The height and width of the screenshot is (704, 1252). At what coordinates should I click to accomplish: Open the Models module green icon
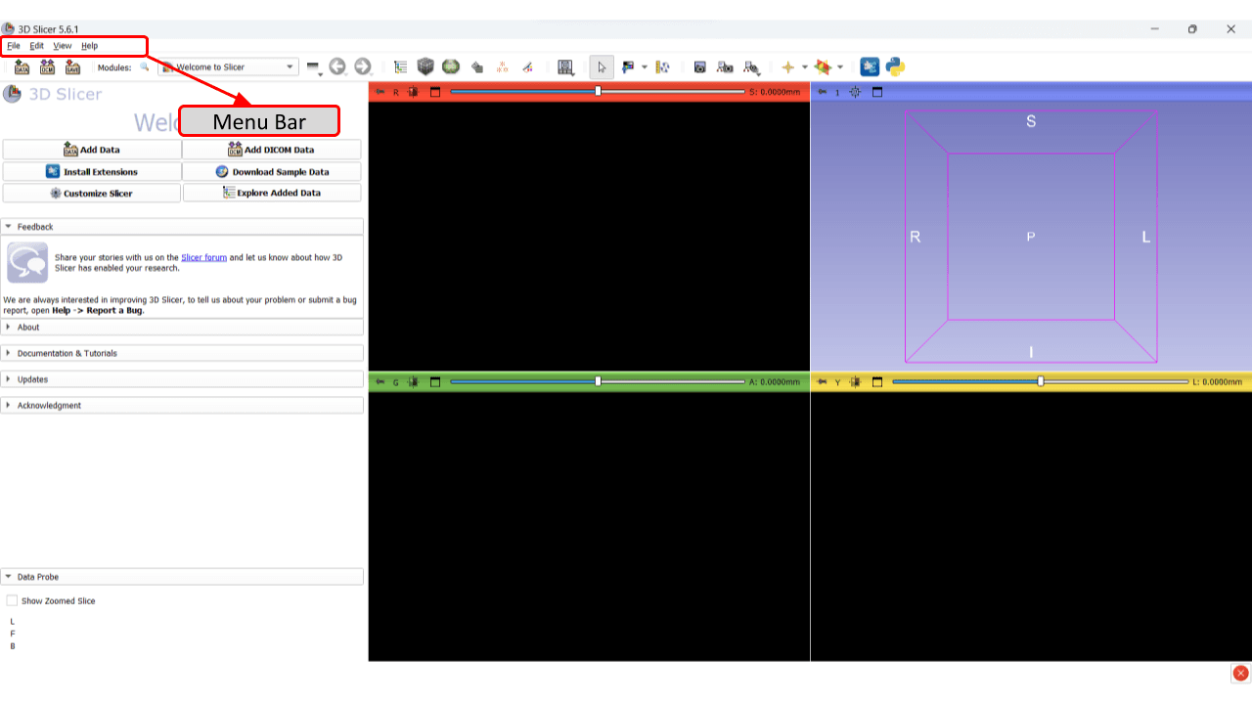point(451,66)
